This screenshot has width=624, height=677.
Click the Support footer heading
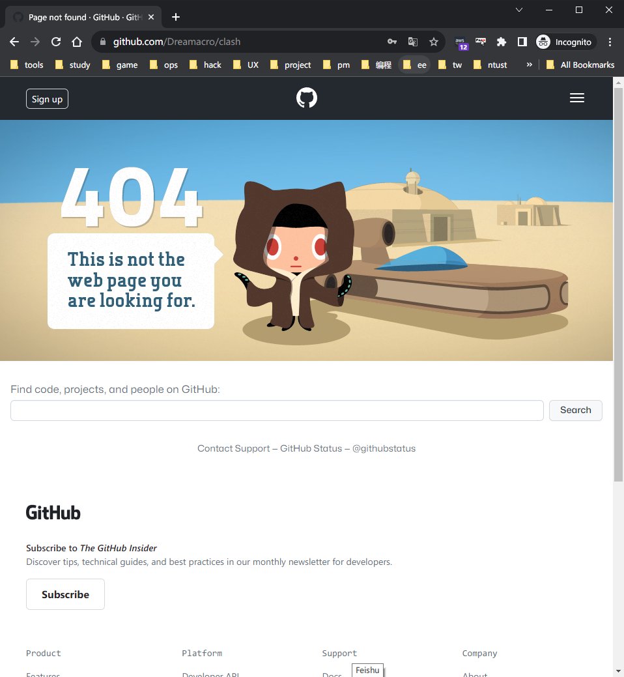click(x=339, y=654)
